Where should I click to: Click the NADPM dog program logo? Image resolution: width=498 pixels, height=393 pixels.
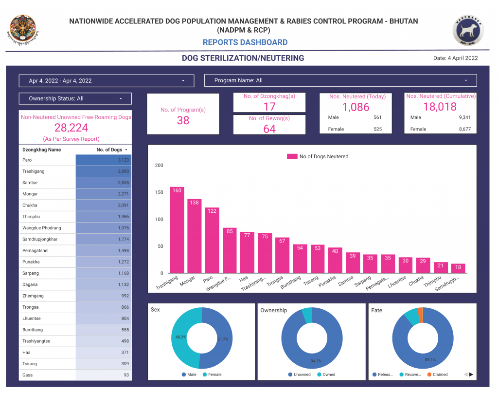pos(468,31)
